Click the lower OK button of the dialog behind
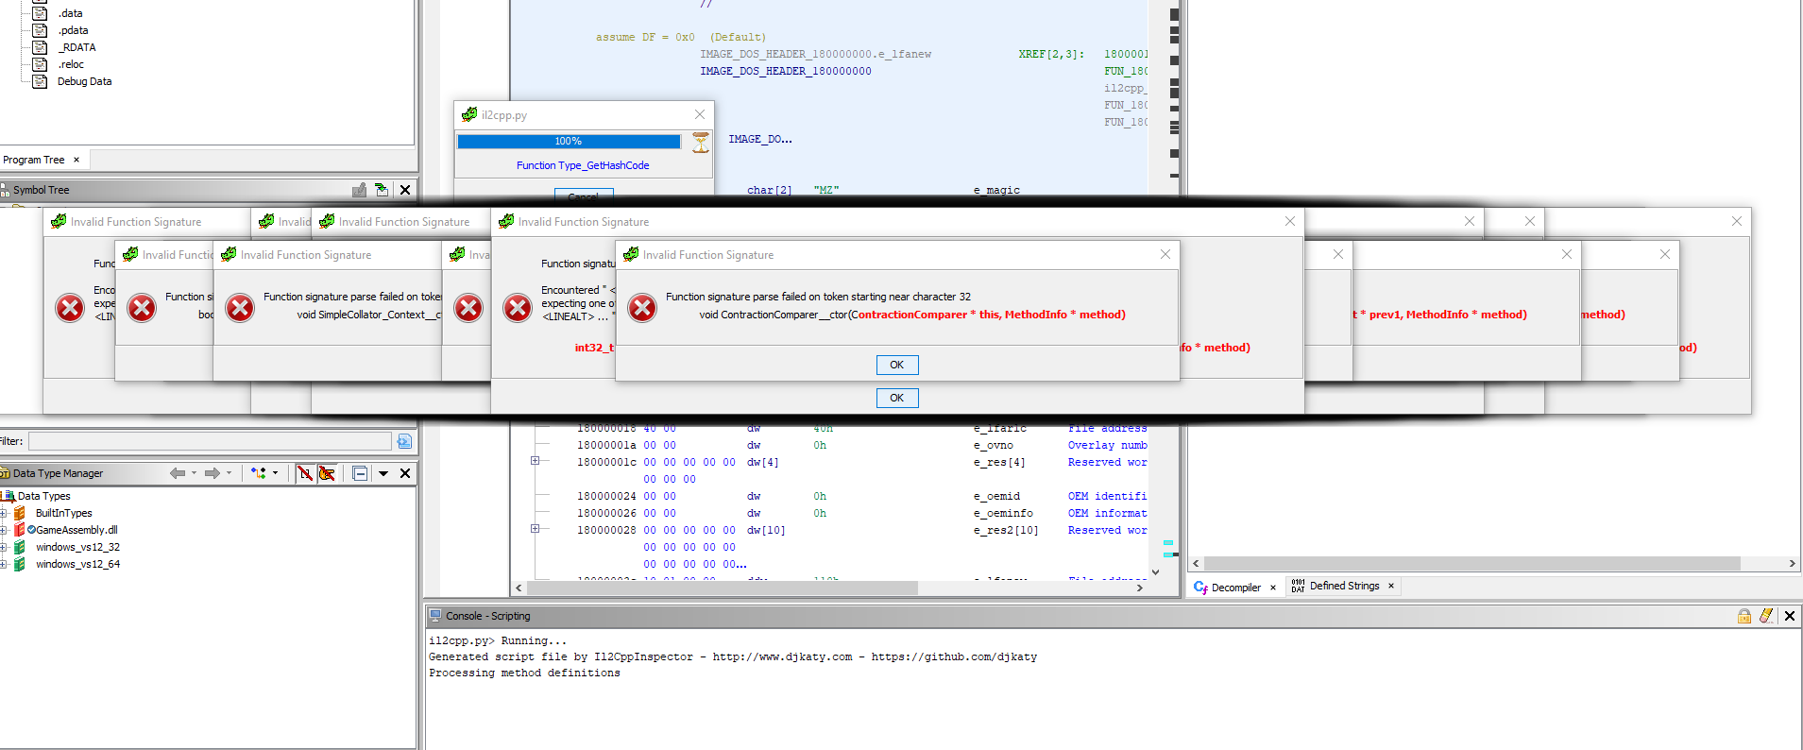1803x750 pixels. (x=896, y=398)
